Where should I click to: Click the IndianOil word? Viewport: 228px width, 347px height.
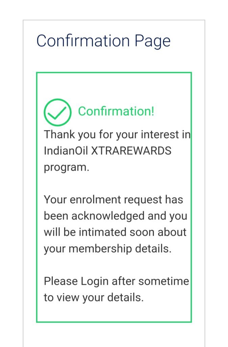pos(66,151)
